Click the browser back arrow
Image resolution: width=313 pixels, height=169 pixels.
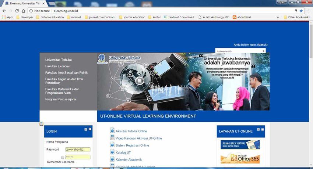pos(4,11)
